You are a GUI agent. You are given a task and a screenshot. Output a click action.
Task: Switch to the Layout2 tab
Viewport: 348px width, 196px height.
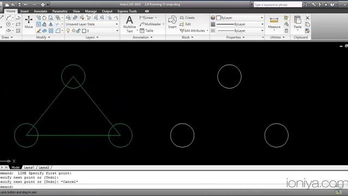(44, 168)
